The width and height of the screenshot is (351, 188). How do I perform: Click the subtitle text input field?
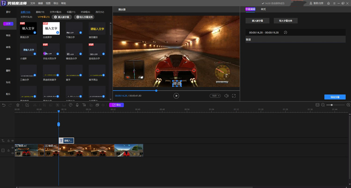[295, 39]
